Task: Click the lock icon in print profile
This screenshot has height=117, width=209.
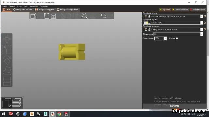Action: [x=149, y=16]
